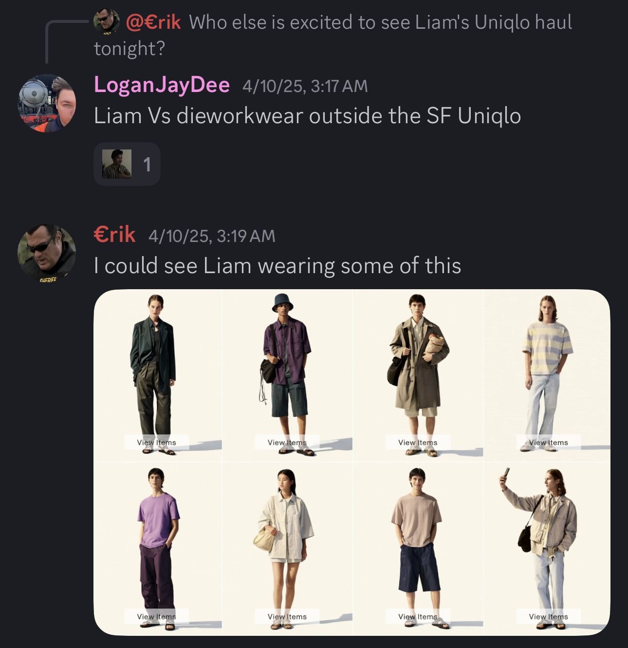Open €rik's sheriff avatar beside second message

(x=47, y=253)
